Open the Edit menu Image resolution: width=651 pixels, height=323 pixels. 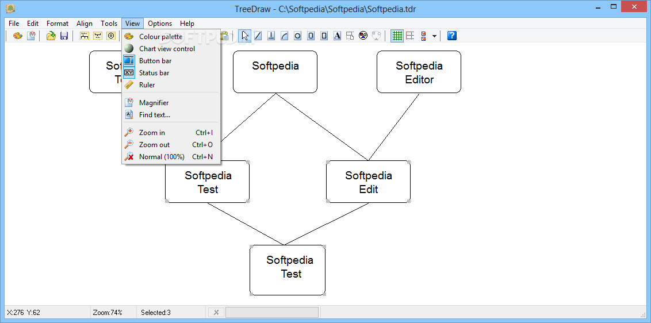tap(33, 23)
